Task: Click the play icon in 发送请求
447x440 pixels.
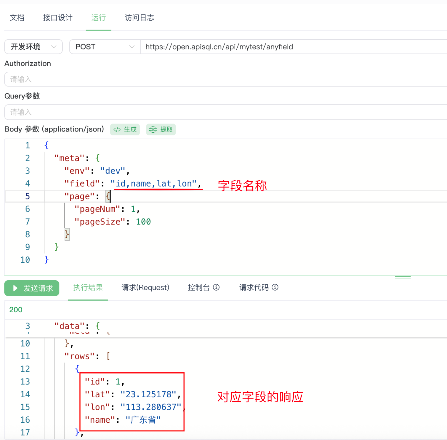Action: click(x=15, y=288)
